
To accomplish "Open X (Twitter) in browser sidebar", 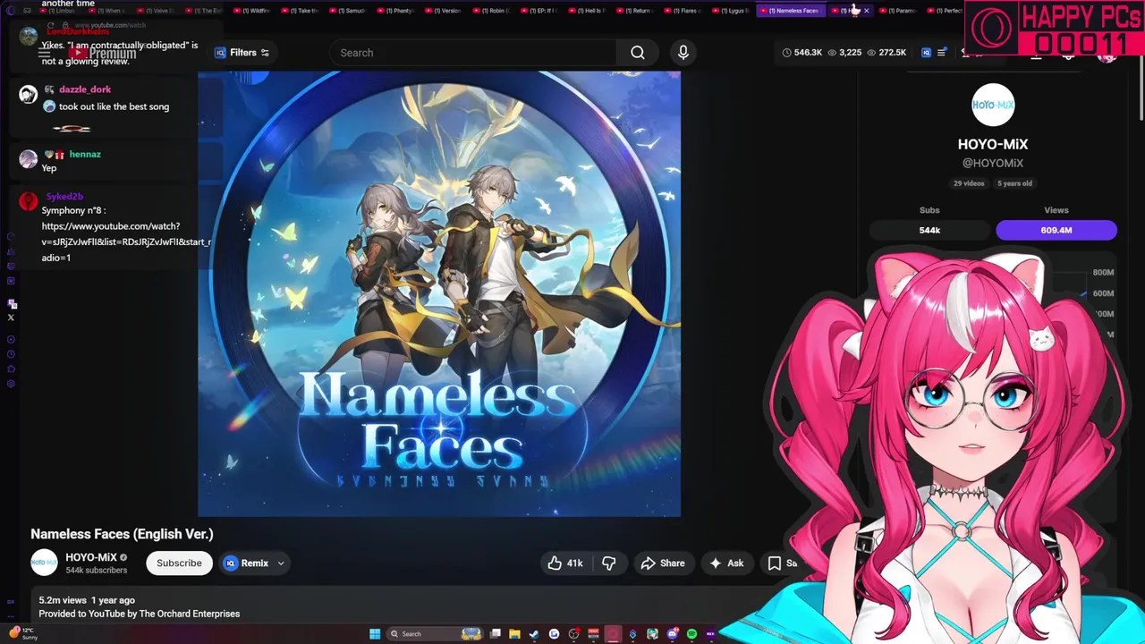I will 11,318.
